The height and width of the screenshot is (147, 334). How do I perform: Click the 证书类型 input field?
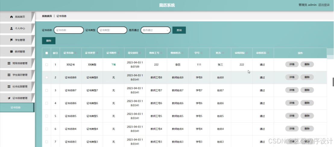pos(112,30)
